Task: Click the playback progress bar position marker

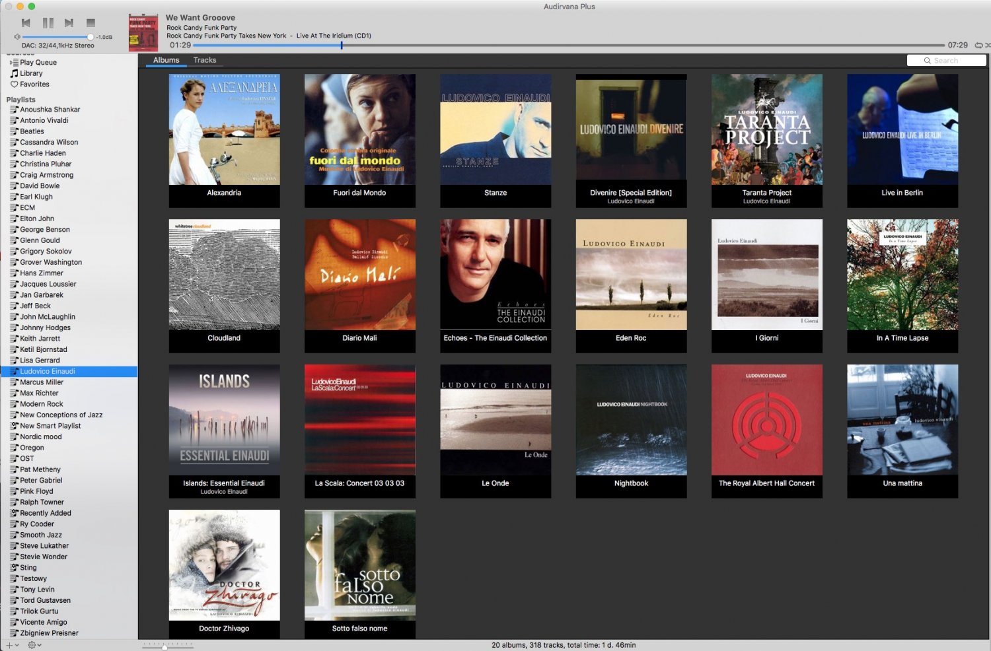Action: [342, 45]
